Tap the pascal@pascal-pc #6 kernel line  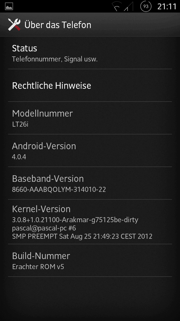point(44,228)
